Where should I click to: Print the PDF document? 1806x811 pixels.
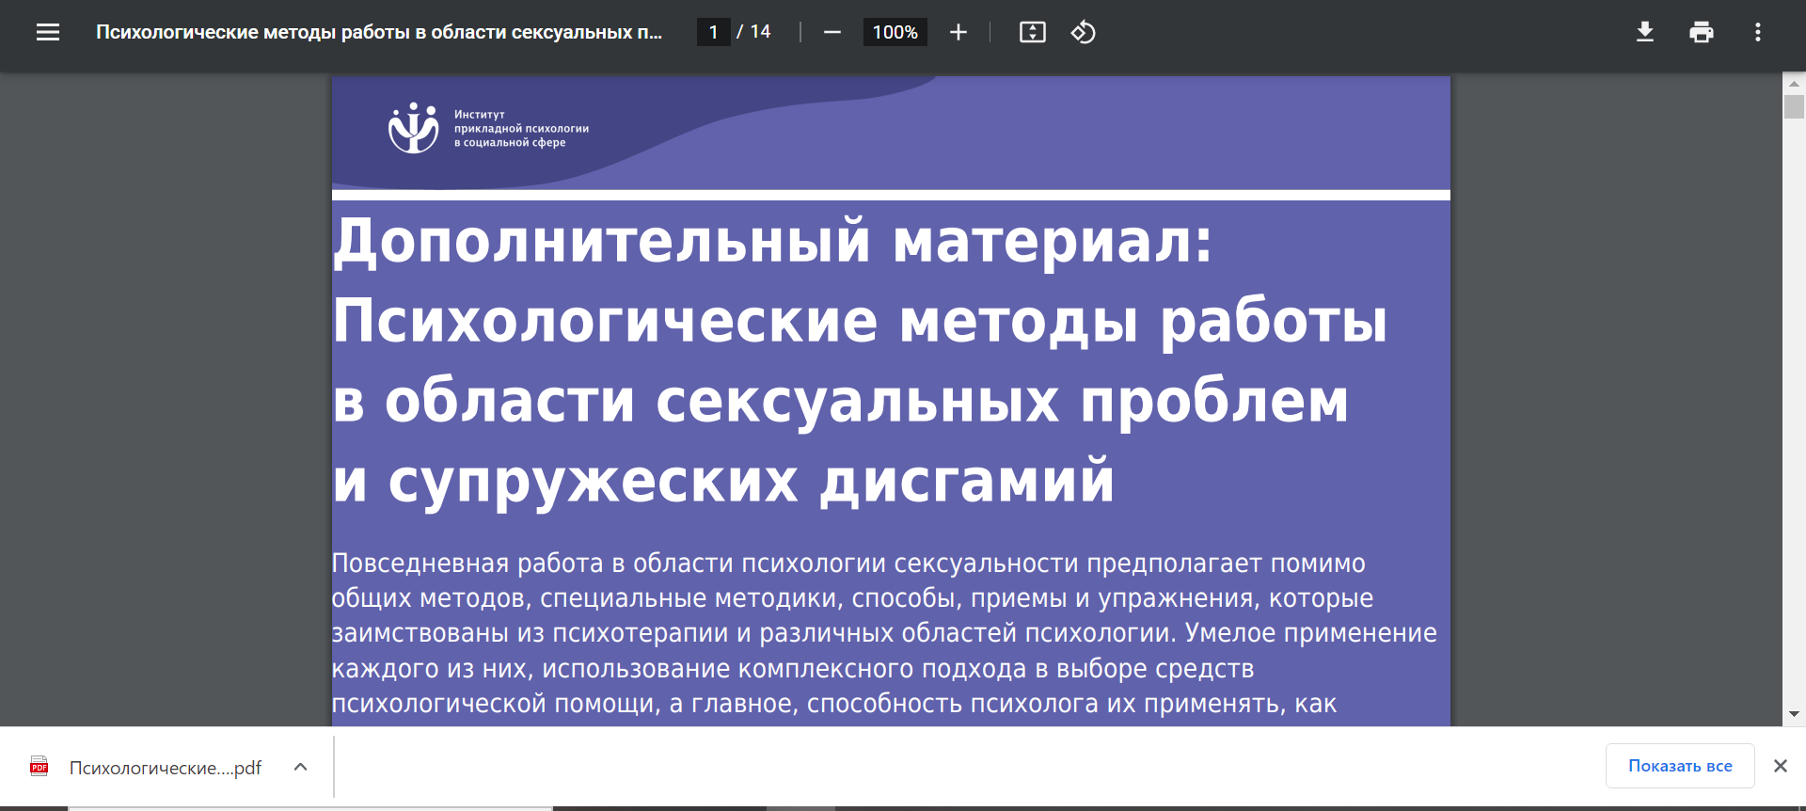pos(1702,32)
